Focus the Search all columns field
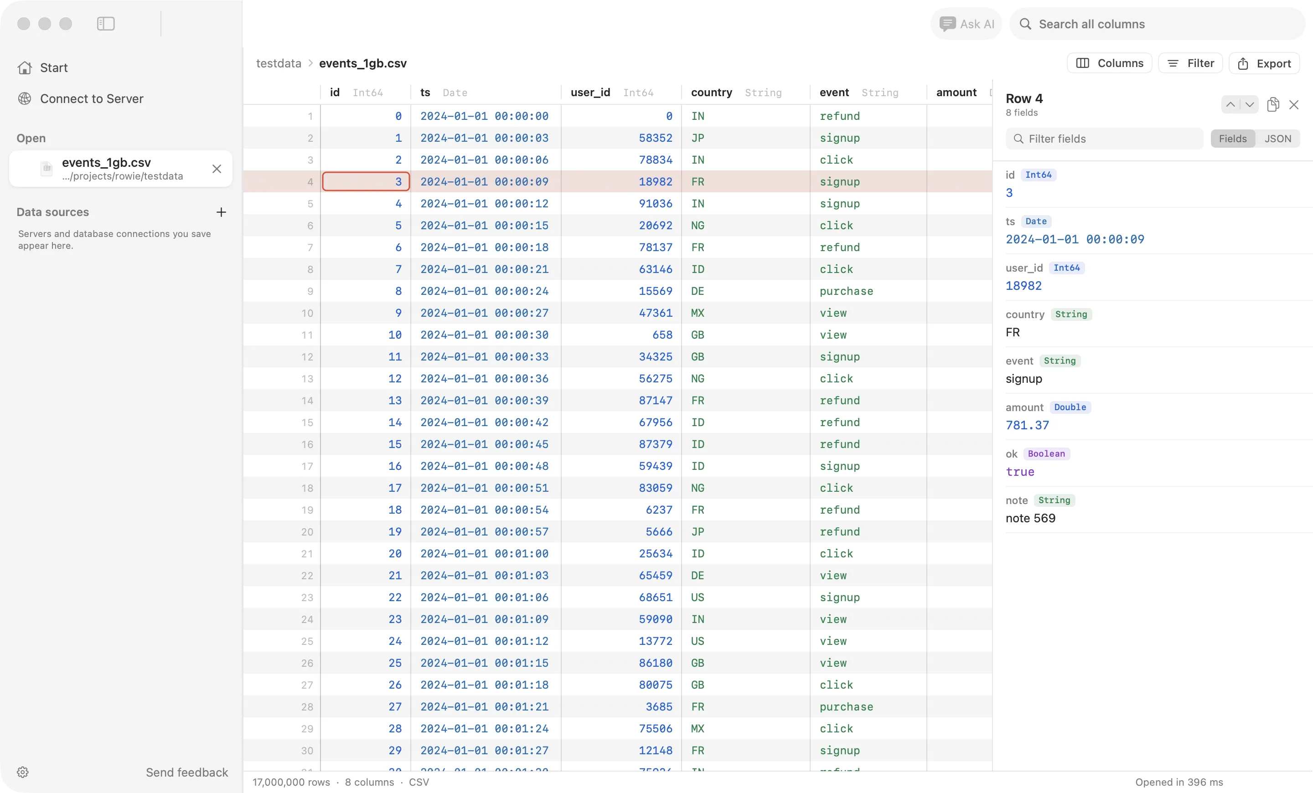Screen dimensions: 1313x793 pyautogui.click(x=1157, y=24)
